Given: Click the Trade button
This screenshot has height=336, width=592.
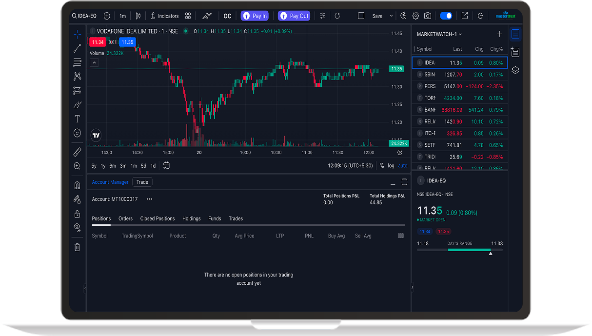Looking at the screenshot, I should pos(142,182).
